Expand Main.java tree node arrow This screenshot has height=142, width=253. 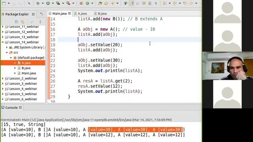click(15, 73)
